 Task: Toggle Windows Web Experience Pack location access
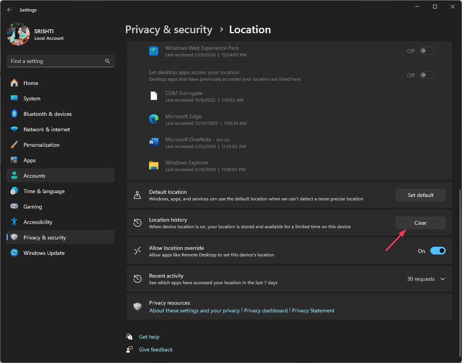click(x=427, y=51)
